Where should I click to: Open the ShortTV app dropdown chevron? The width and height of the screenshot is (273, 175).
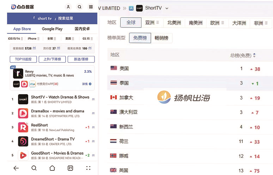point(167,8)
